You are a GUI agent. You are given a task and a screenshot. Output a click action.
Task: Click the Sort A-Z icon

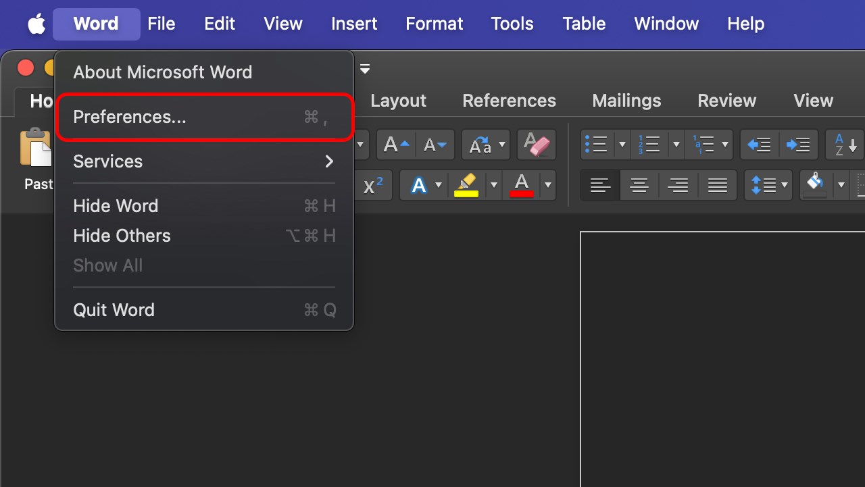(845, 145)
